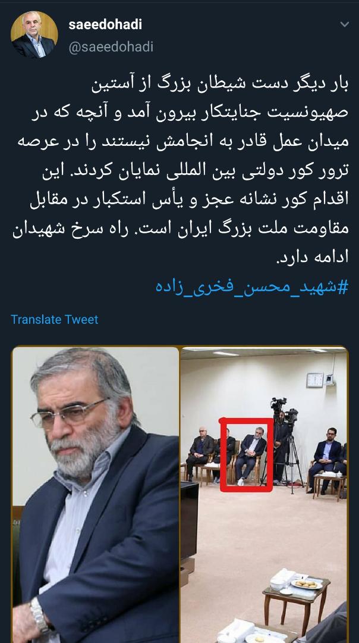Open the right meeting room photo
359x643 pixels.
tap(264, 495)
